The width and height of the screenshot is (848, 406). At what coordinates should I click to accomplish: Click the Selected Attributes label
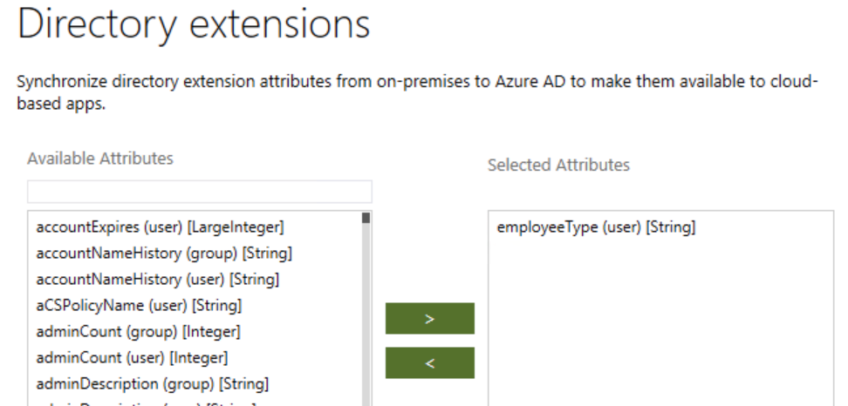(x=558, y=166)
